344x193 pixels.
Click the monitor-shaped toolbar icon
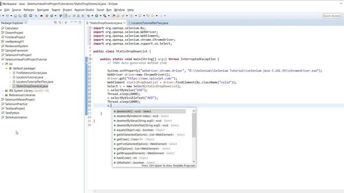click(31, 16)
